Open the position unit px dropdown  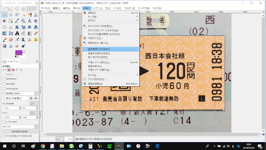point(34,103)
